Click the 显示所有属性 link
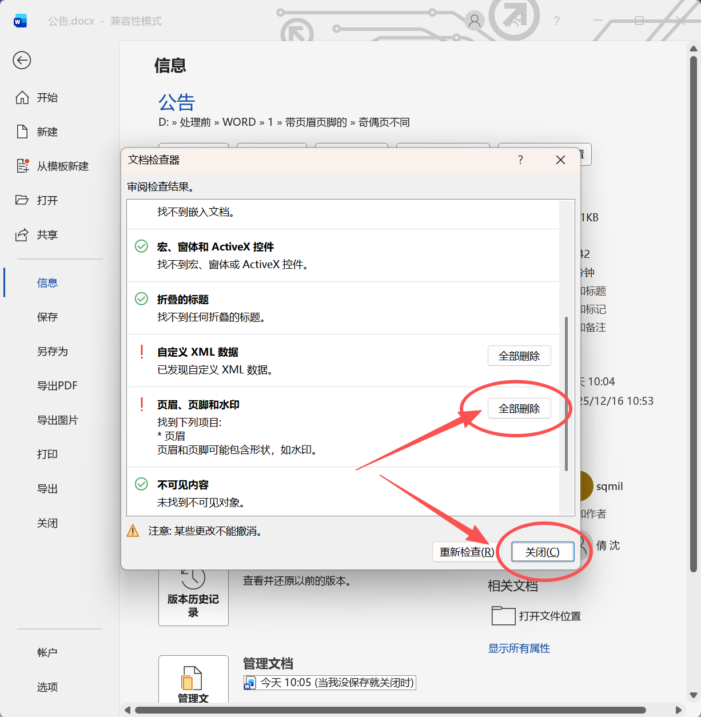 (x=519, y=648)
